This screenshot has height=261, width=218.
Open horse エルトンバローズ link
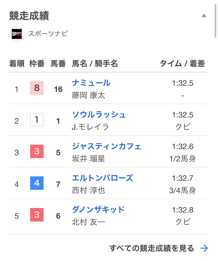coord(103,178)
